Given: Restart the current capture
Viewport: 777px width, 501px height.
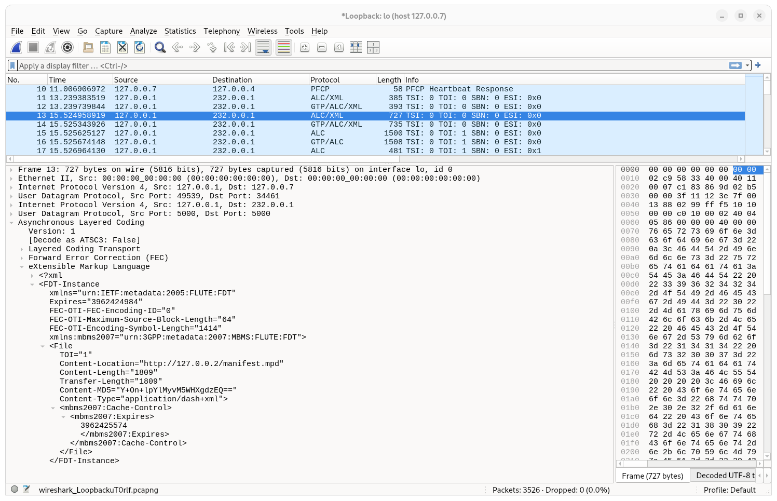Looking at the screenshot, I should coord(50,47).
